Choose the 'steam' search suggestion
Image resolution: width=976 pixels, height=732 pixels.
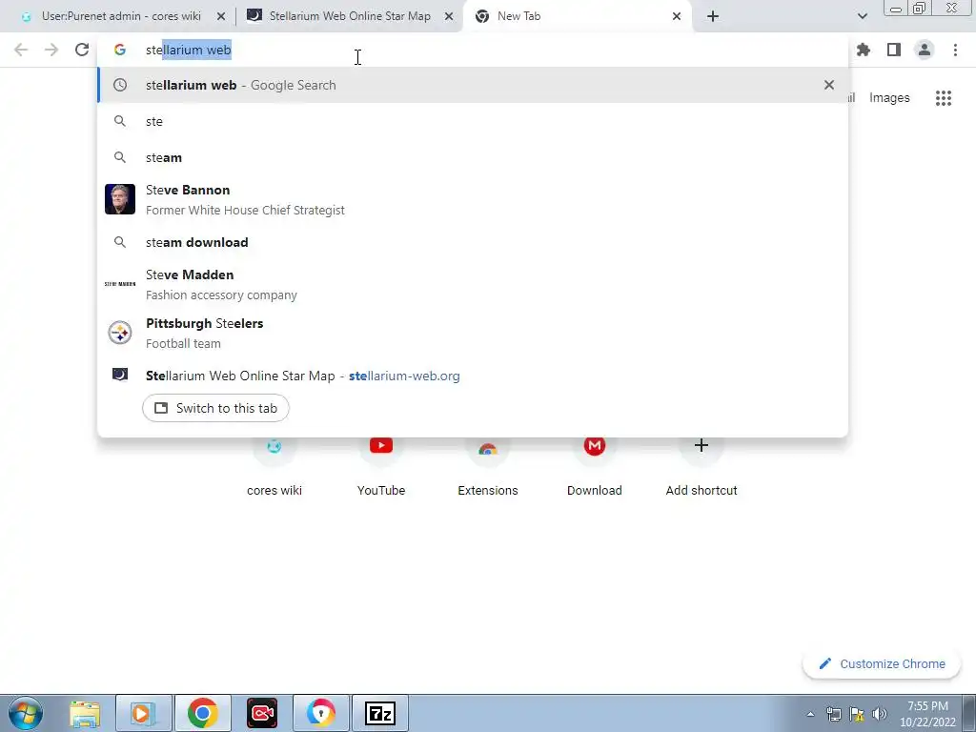click(473, 157)
